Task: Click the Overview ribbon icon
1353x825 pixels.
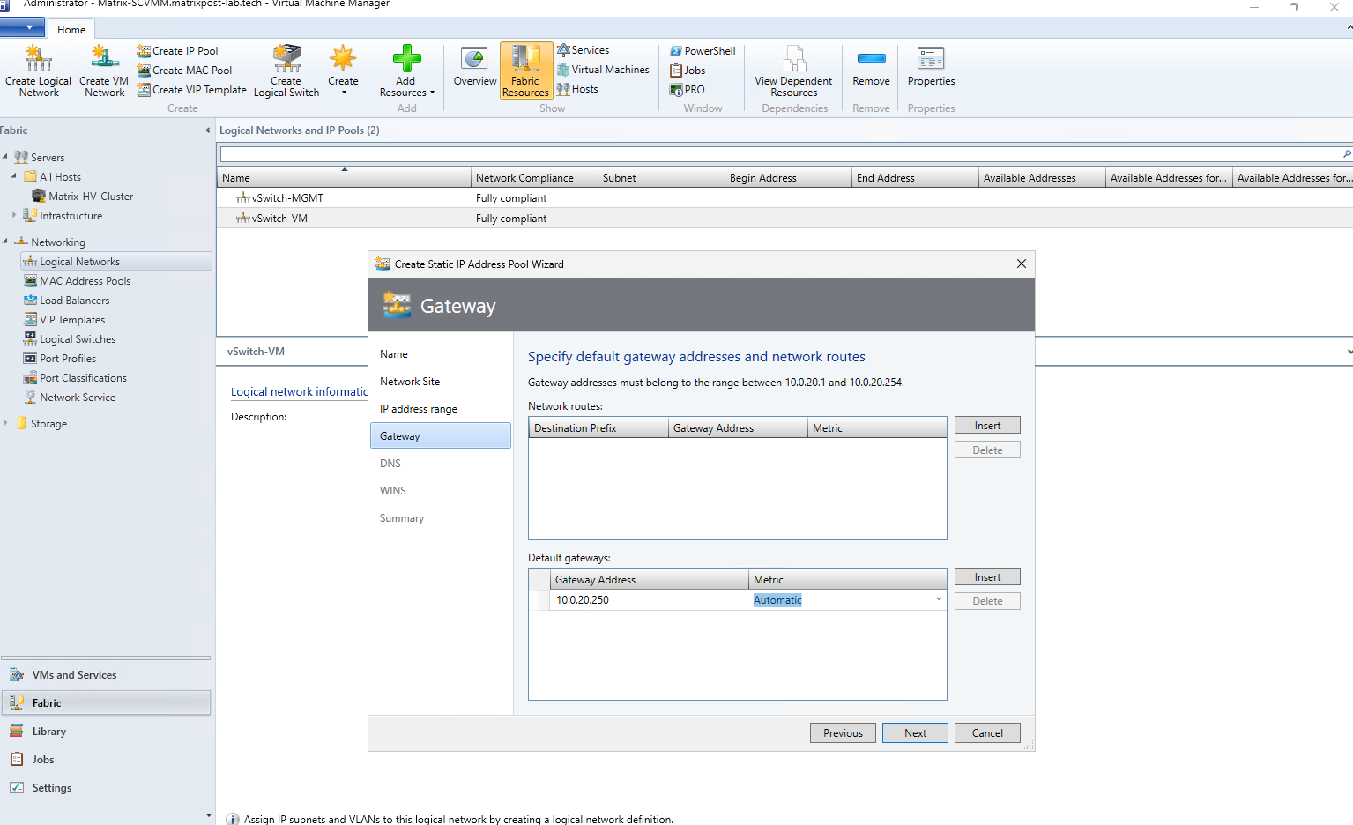Action: click(475, 67)
